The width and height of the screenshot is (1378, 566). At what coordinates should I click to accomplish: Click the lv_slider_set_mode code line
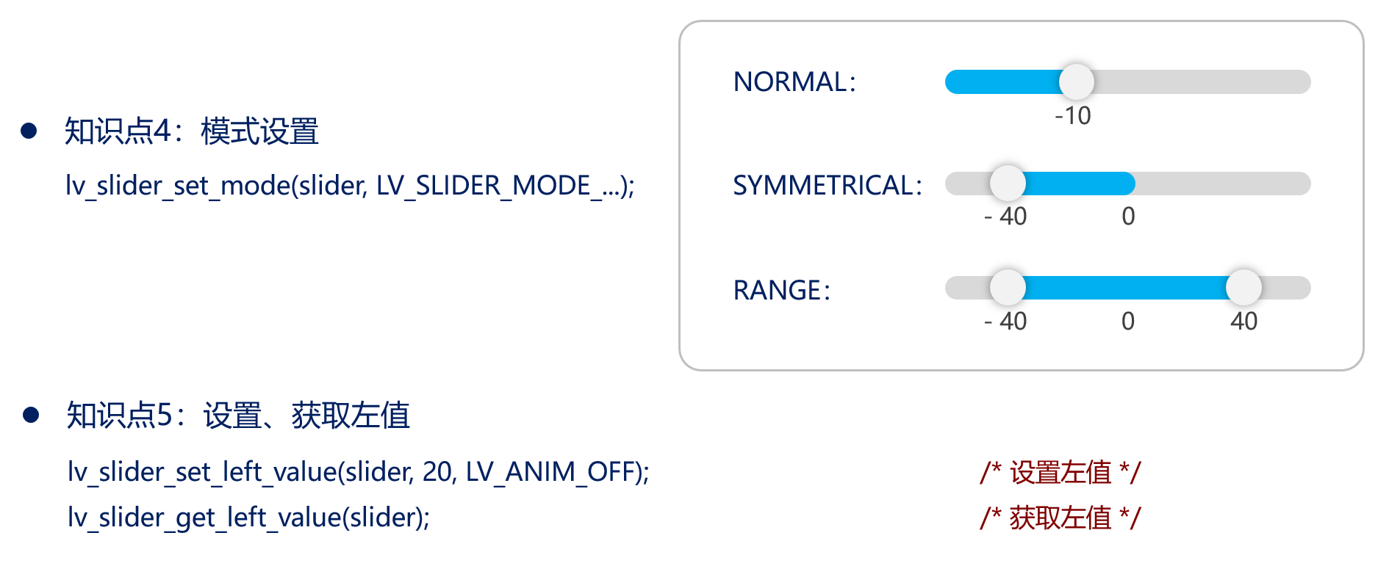coord(350,185)
